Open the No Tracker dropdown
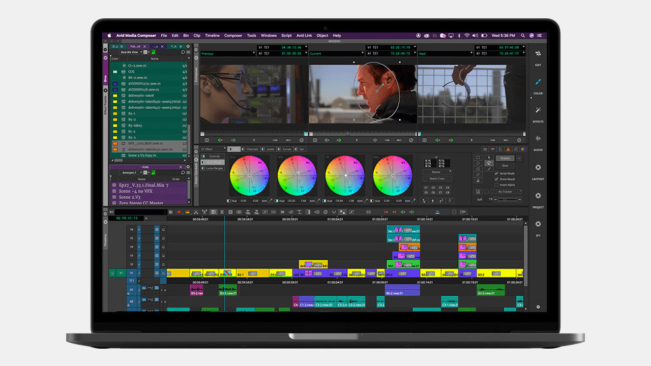This screenshot has height=366, width=651. (506, 192)
